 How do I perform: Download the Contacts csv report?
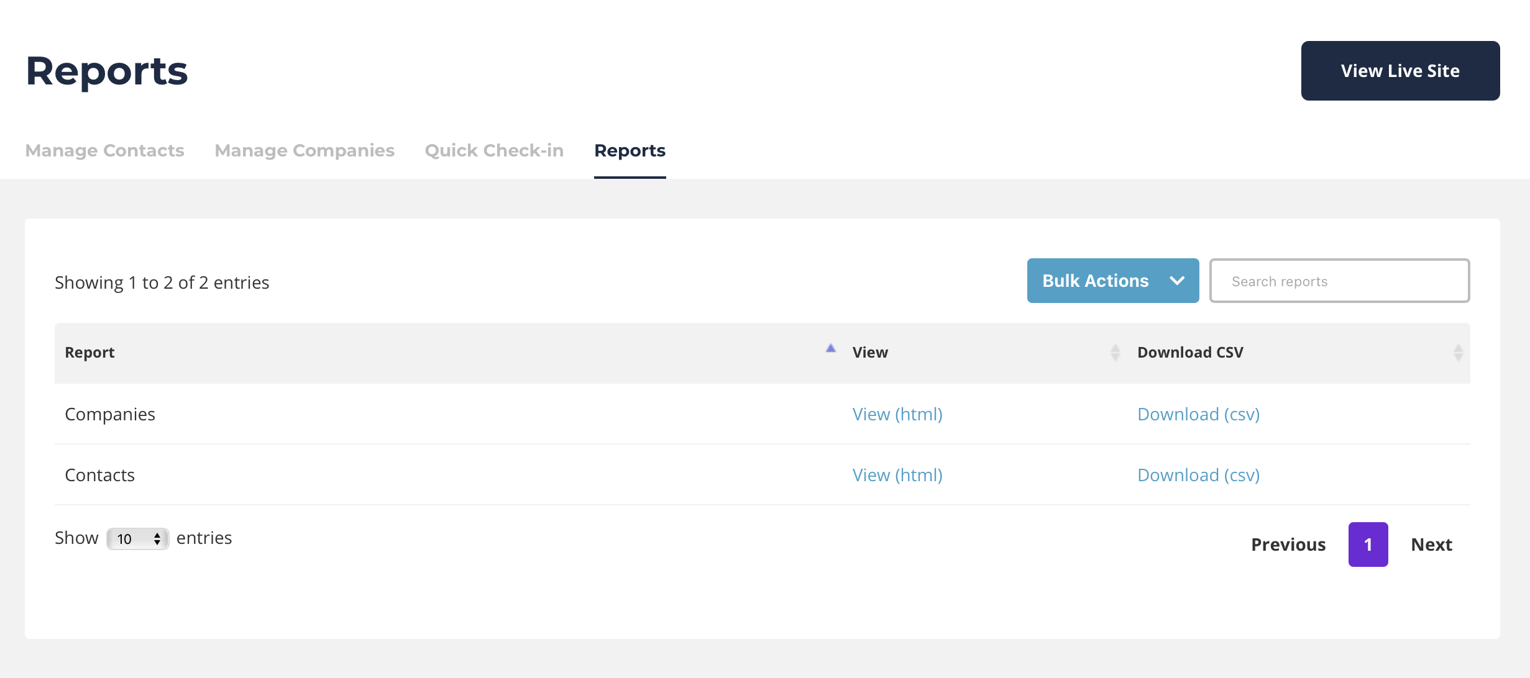(x=1198, y=475)
